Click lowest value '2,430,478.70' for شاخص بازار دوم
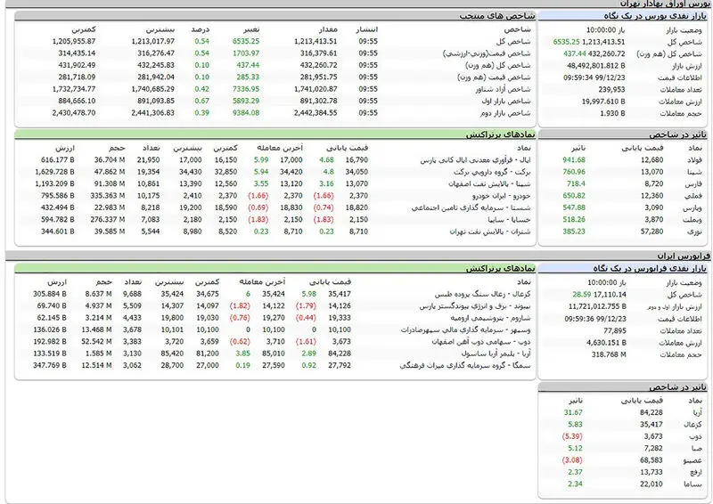Image resolution: width=713 pixels, height=504 pixels. [74, 113]
